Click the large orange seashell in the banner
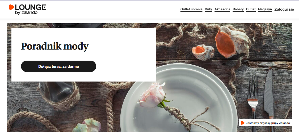Viewport: 299px width, 135px height. tap(232, 42)
